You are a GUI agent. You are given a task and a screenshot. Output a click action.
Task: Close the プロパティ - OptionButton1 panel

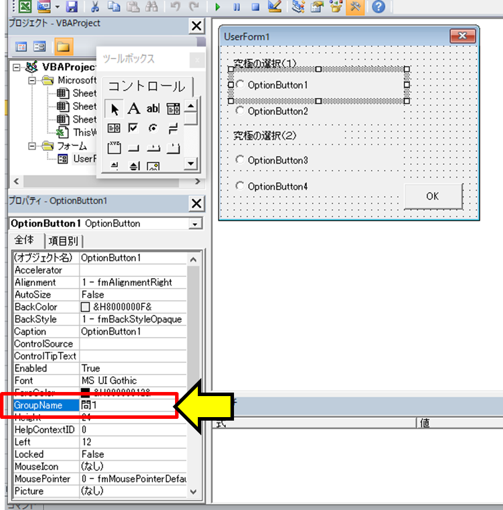point(197,204)
